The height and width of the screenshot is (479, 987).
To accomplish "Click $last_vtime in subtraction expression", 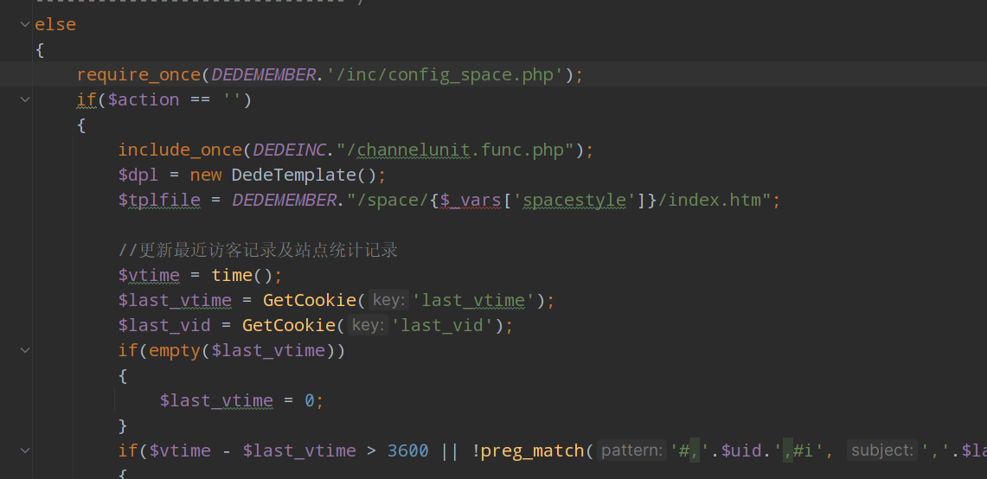I will tap(299, 450).
